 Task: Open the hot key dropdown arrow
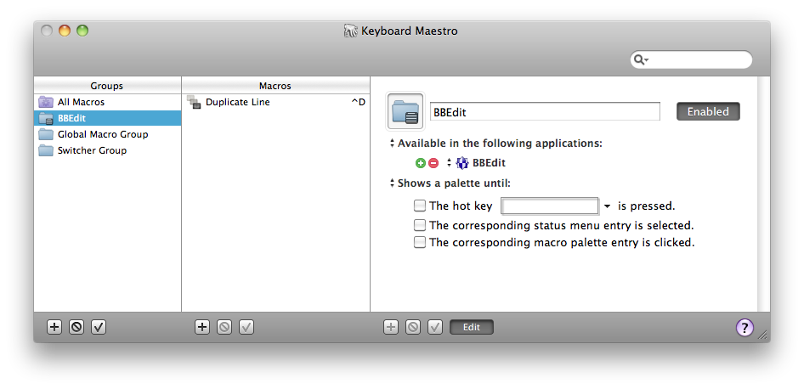coord(607,206)
